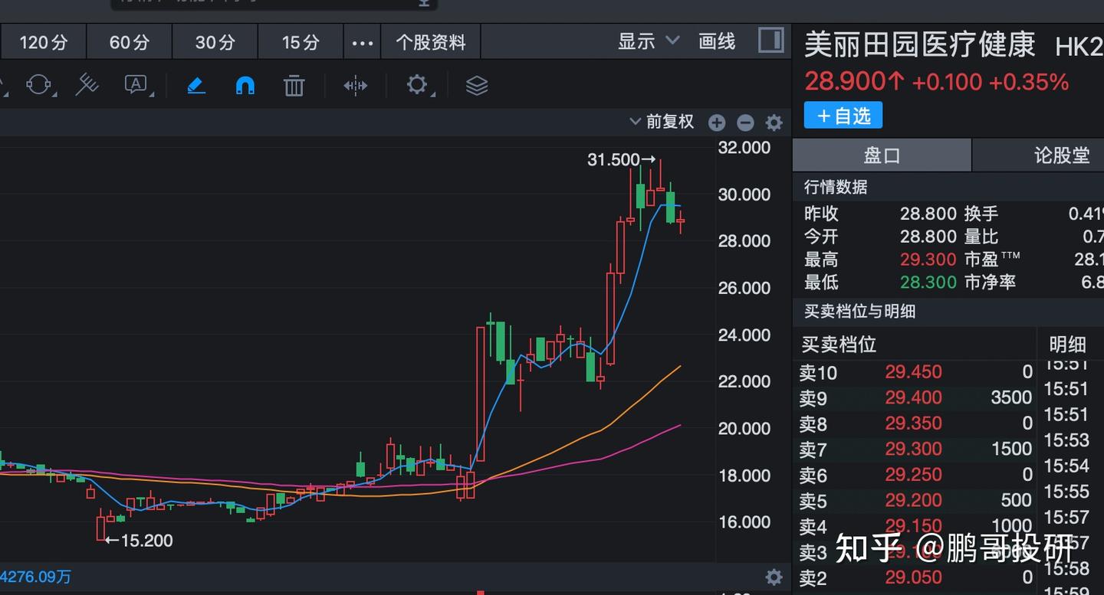Expand the 前复权 adjustment dropdown
This screenshot has width=1104, height=595.
coord(661,122)
